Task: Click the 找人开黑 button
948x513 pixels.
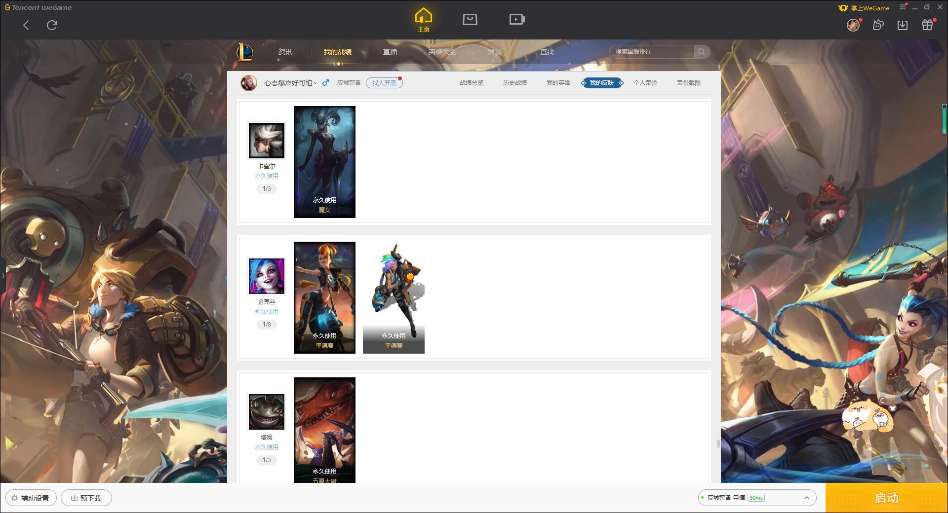Action: pyautogui.click(x=384, y=83)
